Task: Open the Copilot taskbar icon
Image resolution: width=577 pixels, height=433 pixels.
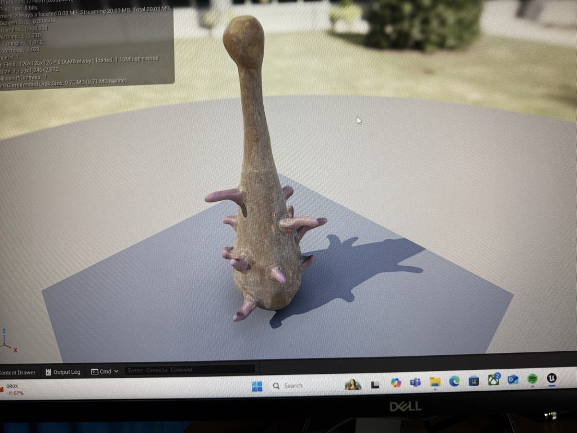Action: click(x=396, y=383)
